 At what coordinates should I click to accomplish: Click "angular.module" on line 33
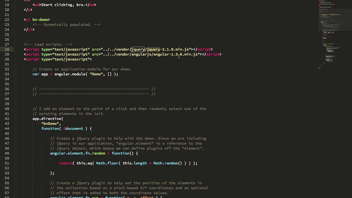(70, 74)
